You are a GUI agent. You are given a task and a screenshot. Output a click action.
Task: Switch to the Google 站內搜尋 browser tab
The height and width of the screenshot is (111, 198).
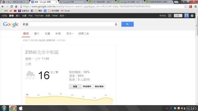click(x=130, y=2)
